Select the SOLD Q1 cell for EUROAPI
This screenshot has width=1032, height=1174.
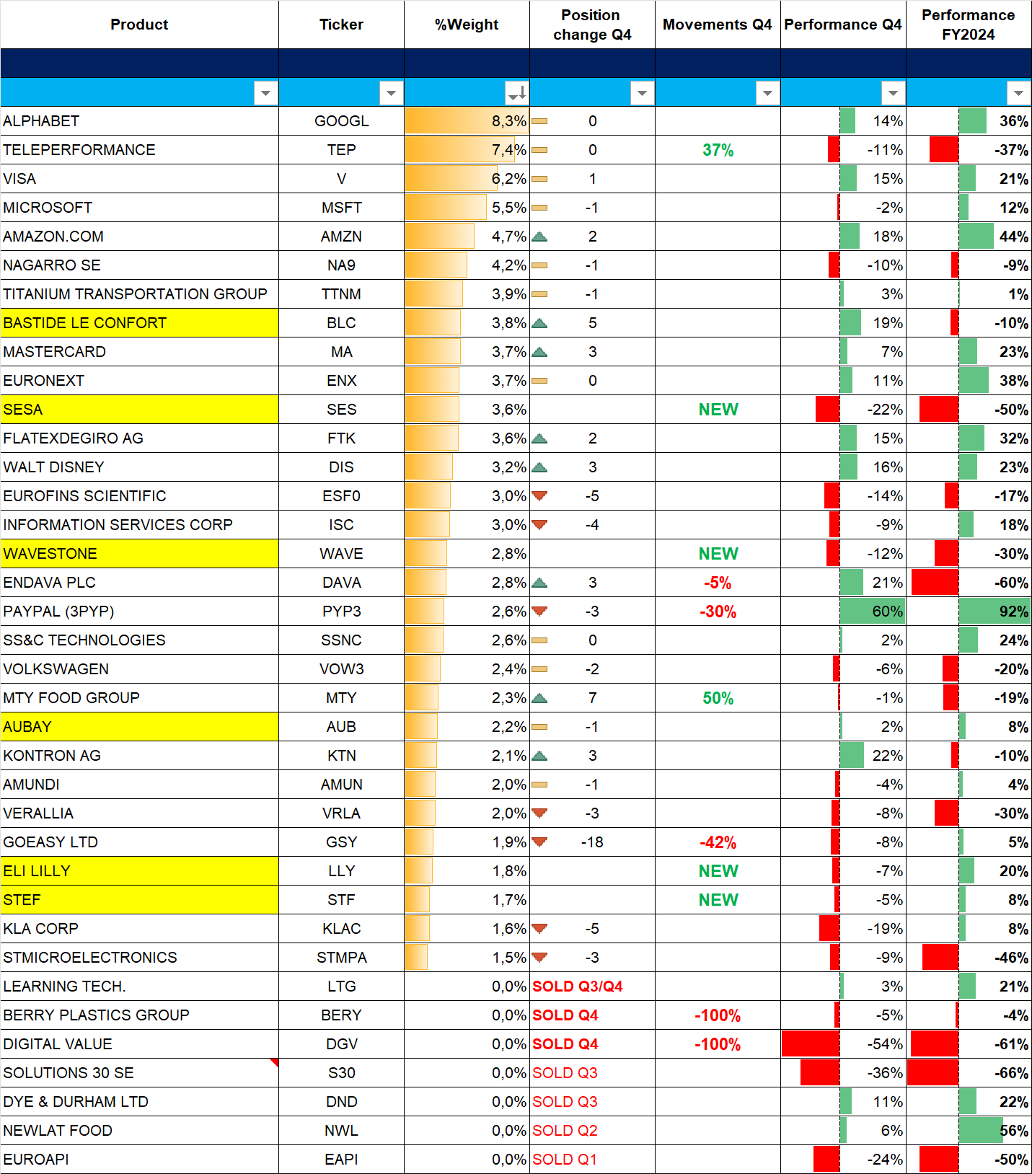[x=592, y=1160]
